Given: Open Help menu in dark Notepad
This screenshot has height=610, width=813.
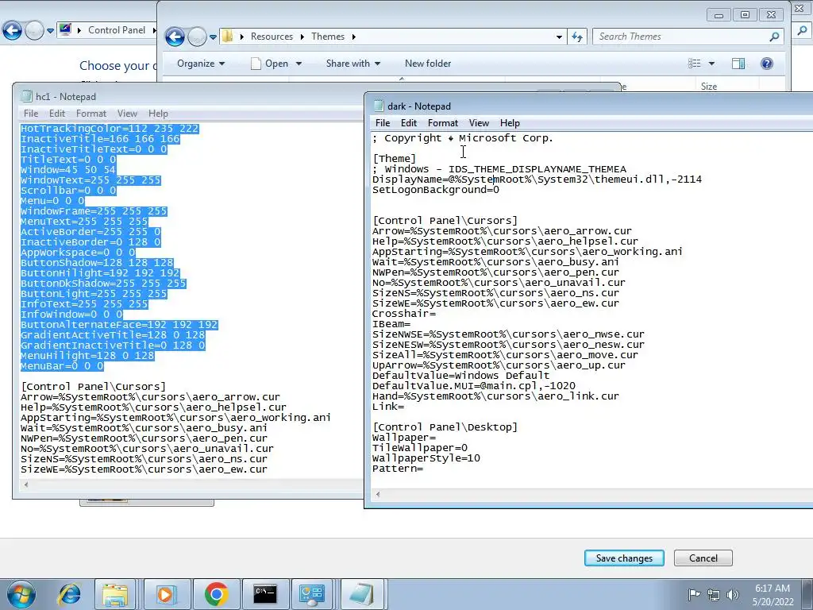Looking at the screenshot, I should tap(510, 123).
